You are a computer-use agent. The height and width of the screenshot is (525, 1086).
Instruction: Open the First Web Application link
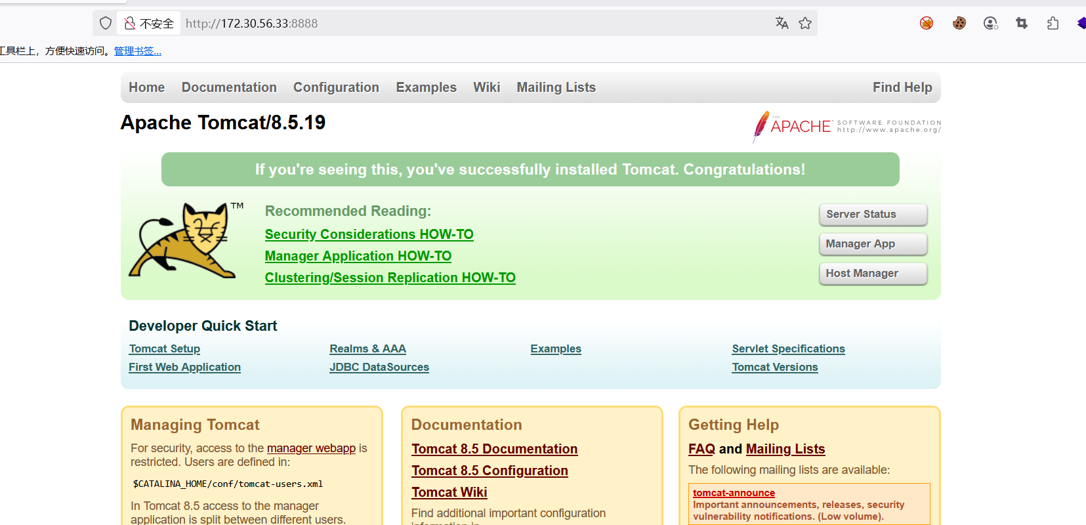(185, 367)
